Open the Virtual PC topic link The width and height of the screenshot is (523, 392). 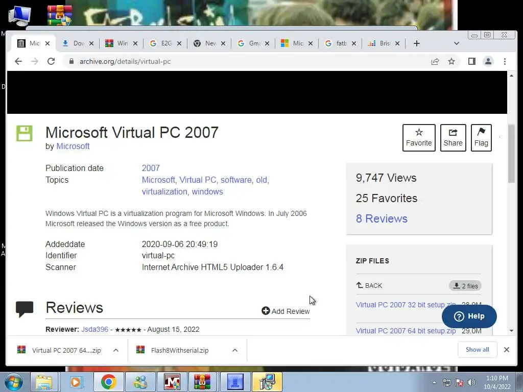point(198,180)
